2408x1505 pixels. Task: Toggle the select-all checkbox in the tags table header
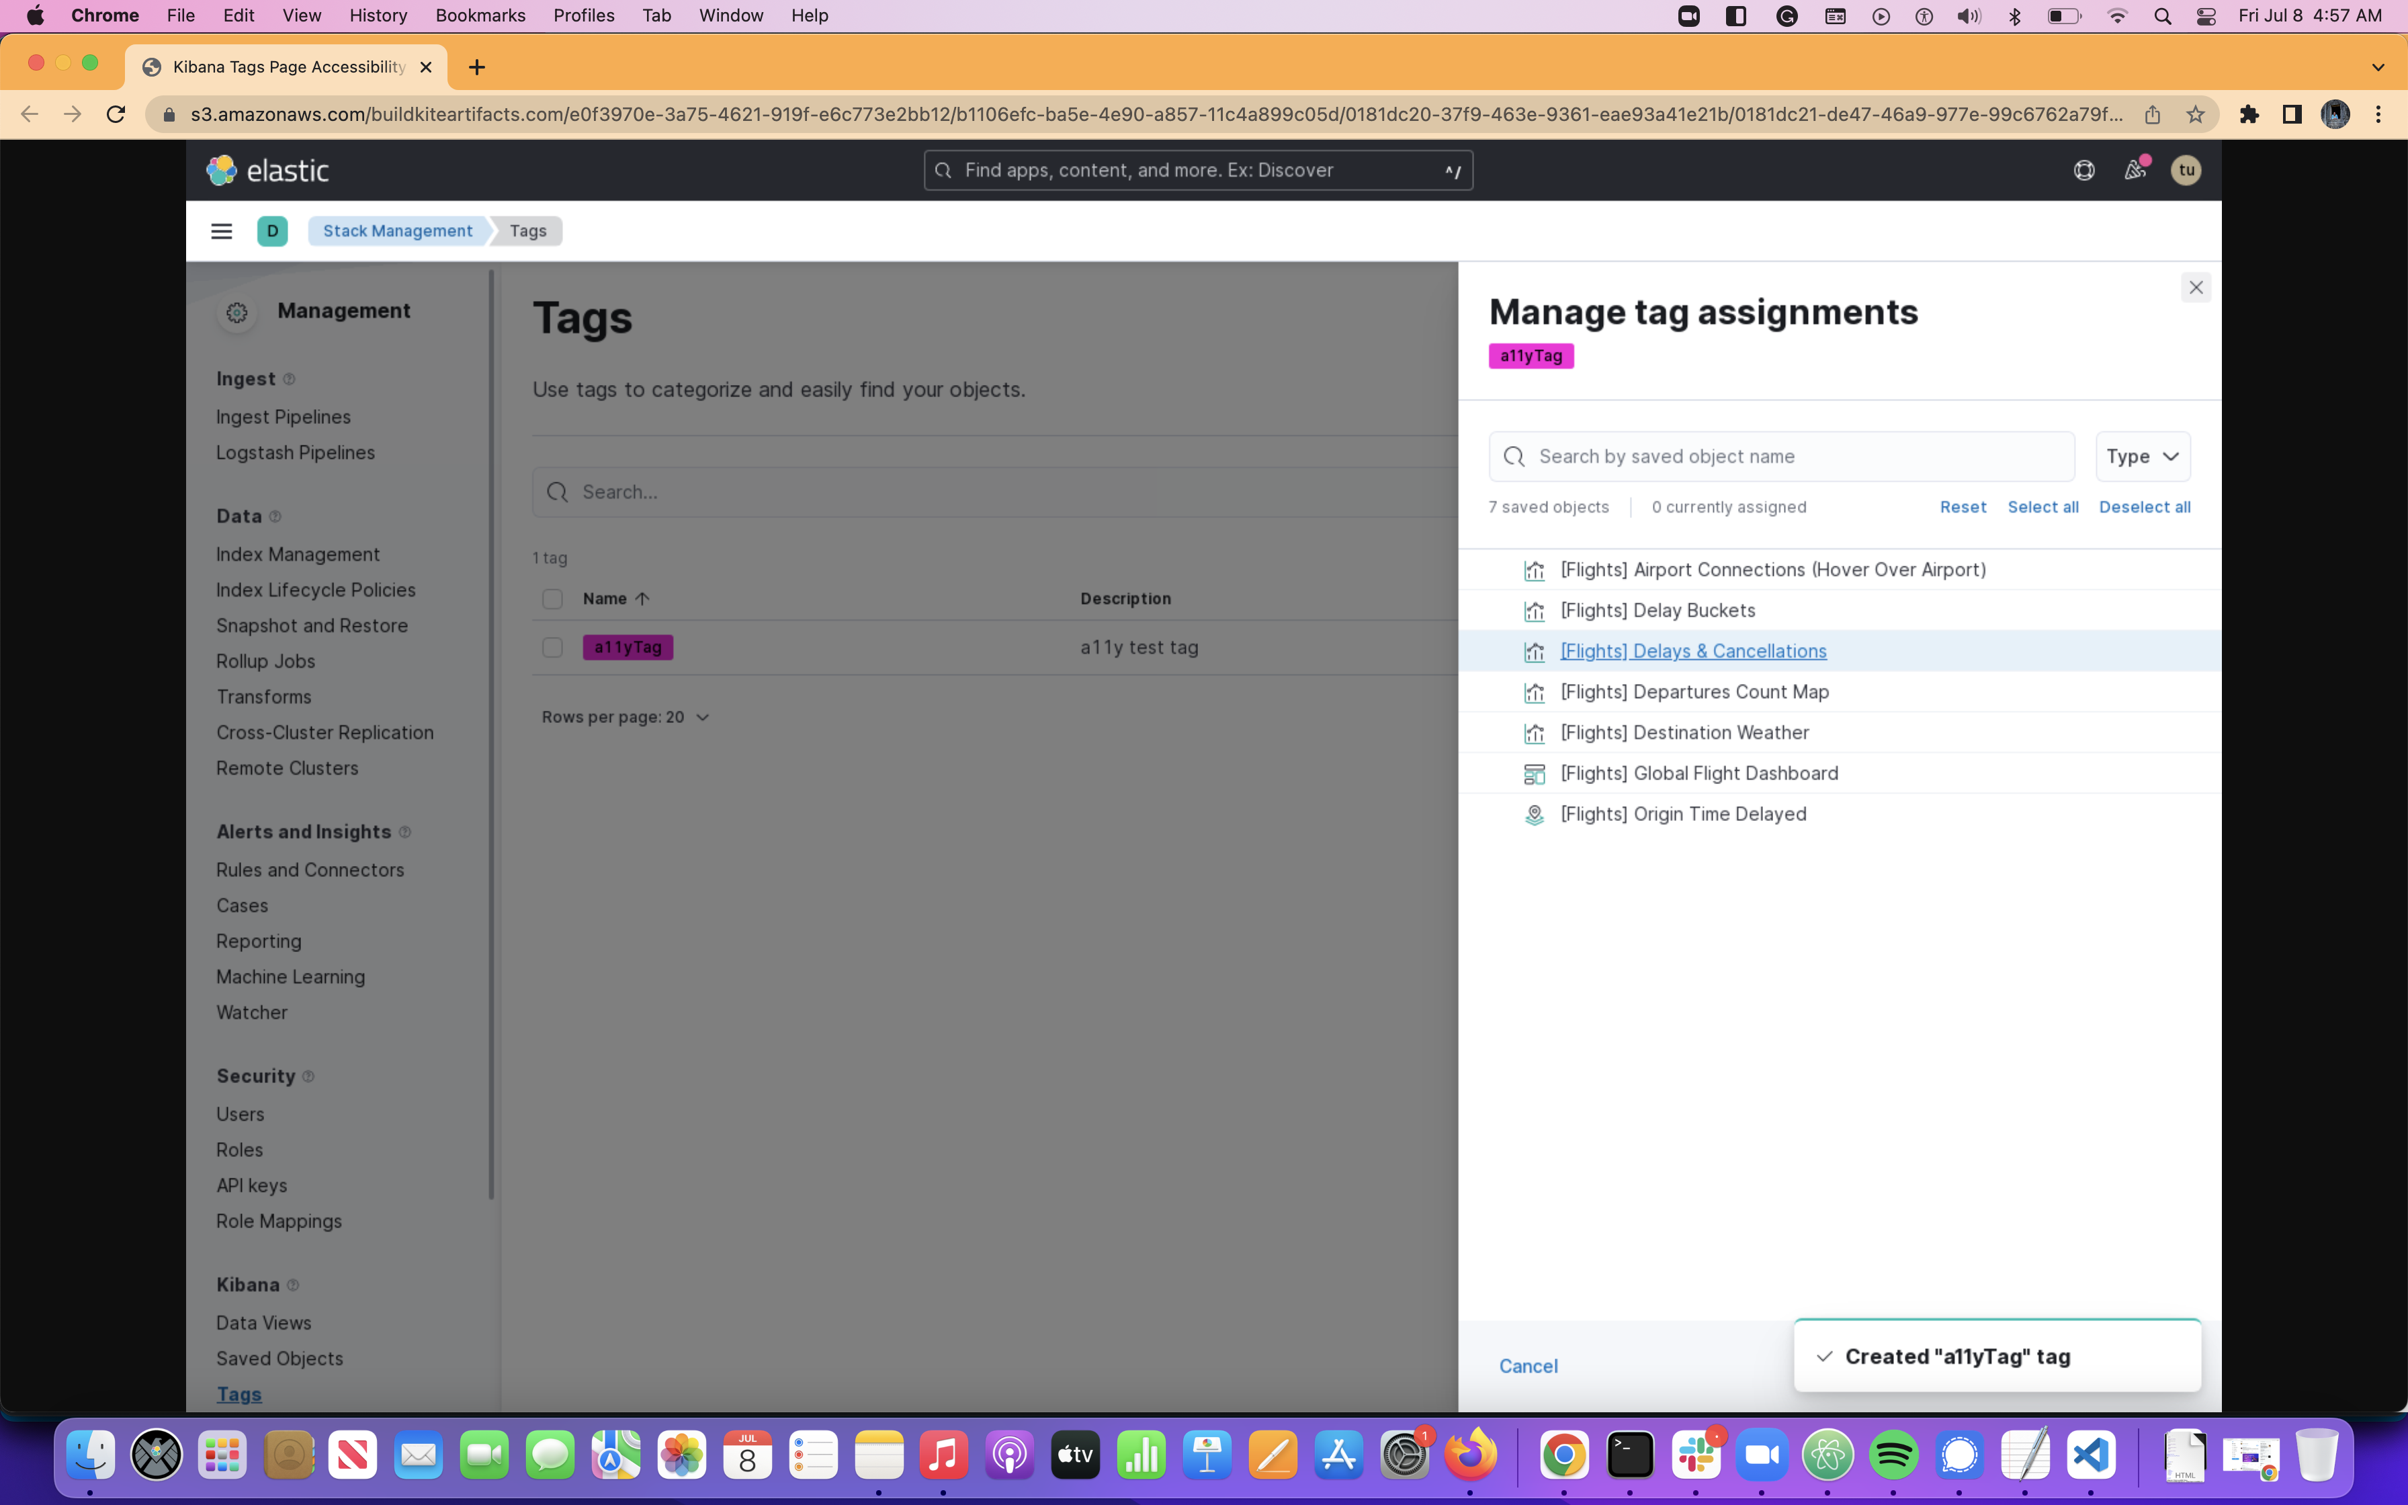click(552, 598)
